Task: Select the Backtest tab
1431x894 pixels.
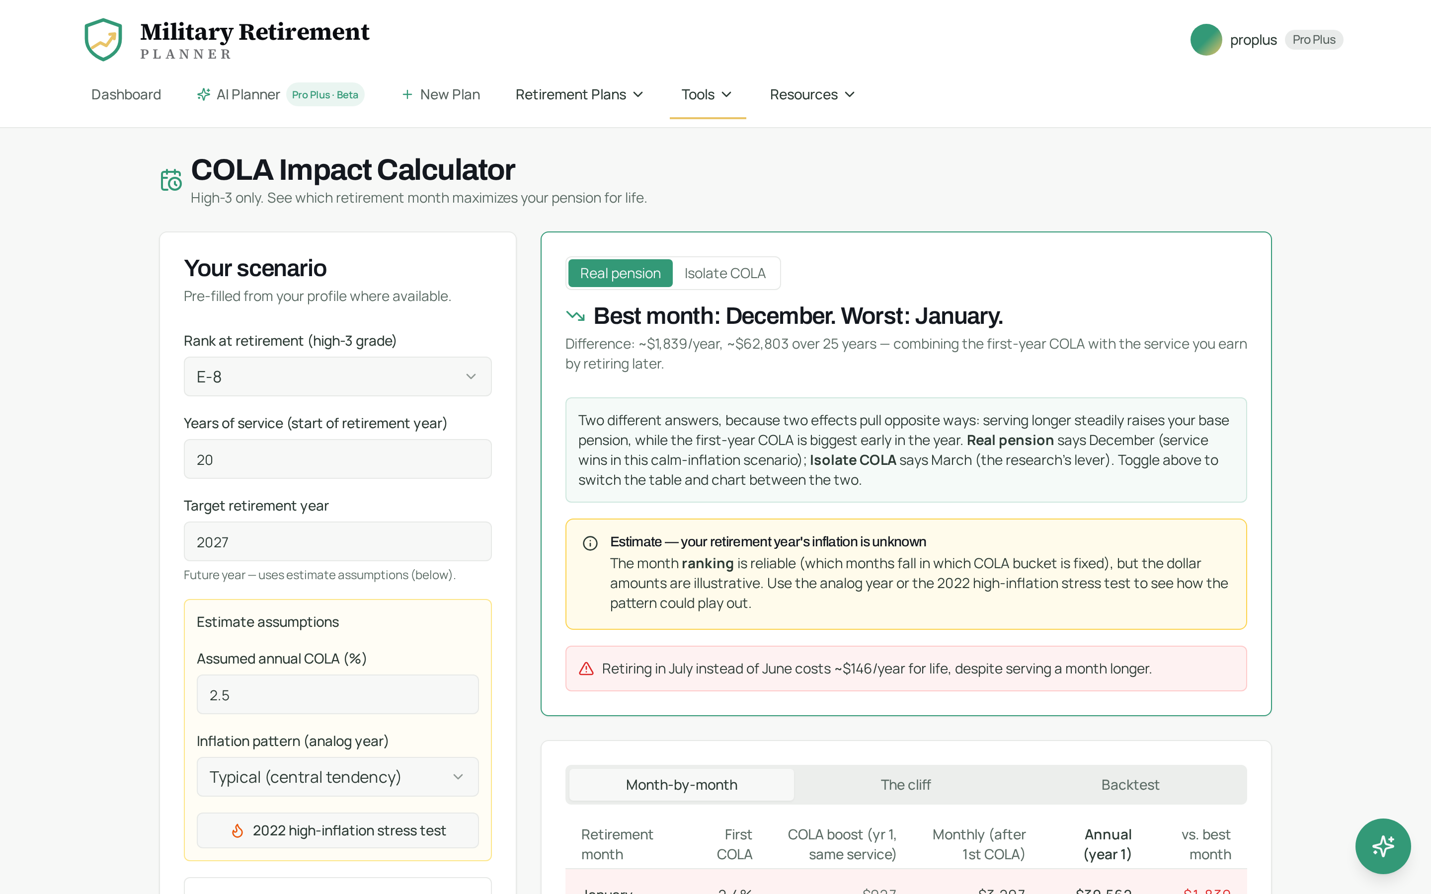Action: [1130, 785]
